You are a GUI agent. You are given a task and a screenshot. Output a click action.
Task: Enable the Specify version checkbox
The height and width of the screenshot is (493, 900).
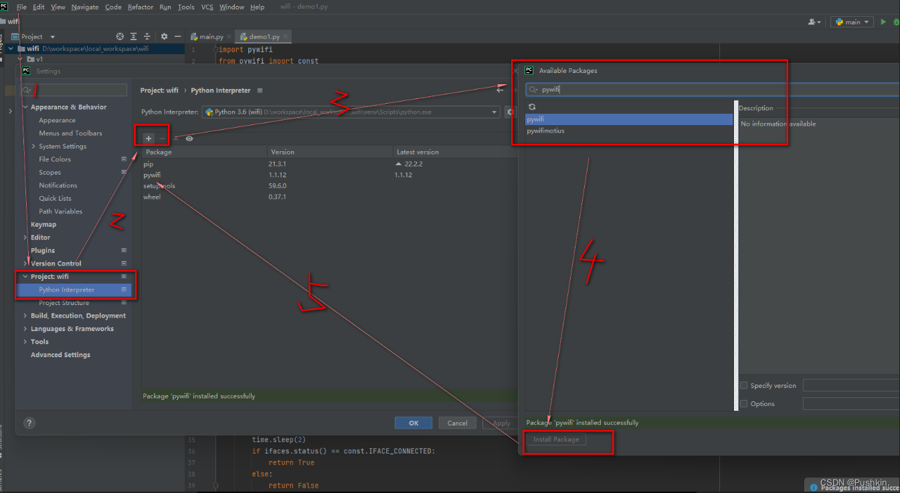click(x=744, y=385)
